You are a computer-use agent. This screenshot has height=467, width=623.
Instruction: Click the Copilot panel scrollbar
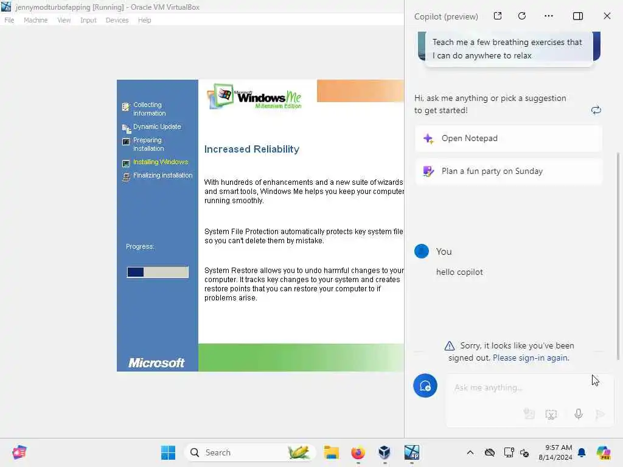(x=618, y=256)
